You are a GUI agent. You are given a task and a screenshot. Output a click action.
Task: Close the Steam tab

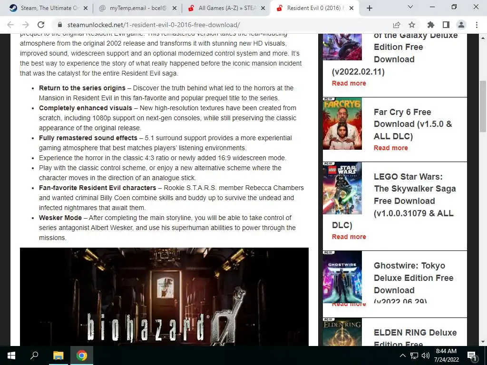pos(86,8)
